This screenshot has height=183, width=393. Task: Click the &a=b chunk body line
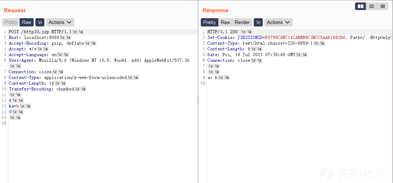click(x=20, y=106)
